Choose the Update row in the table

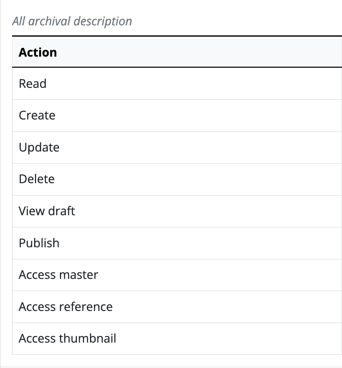(39, 148)
